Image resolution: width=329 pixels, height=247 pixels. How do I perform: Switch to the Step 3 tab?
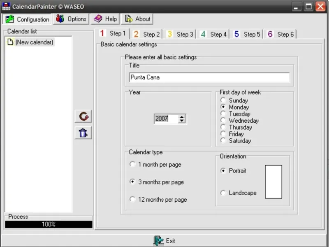(180, 34)
